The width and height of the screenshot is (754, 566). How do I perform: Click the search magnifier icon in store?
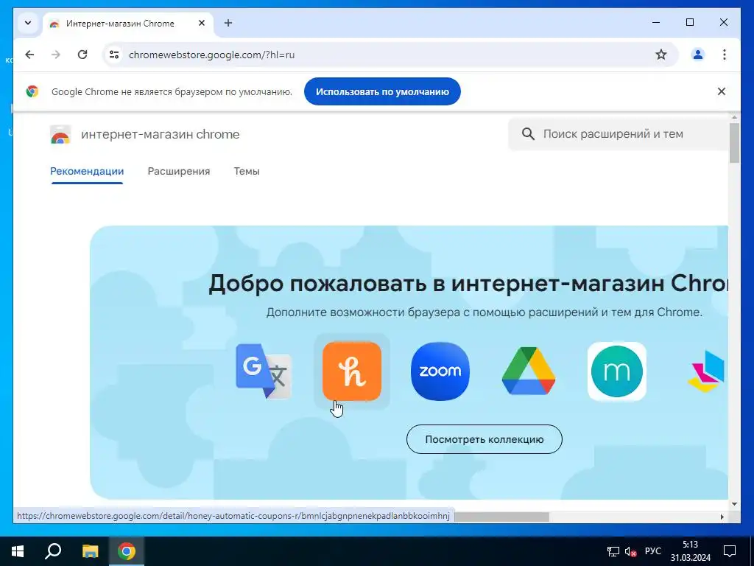528,134
